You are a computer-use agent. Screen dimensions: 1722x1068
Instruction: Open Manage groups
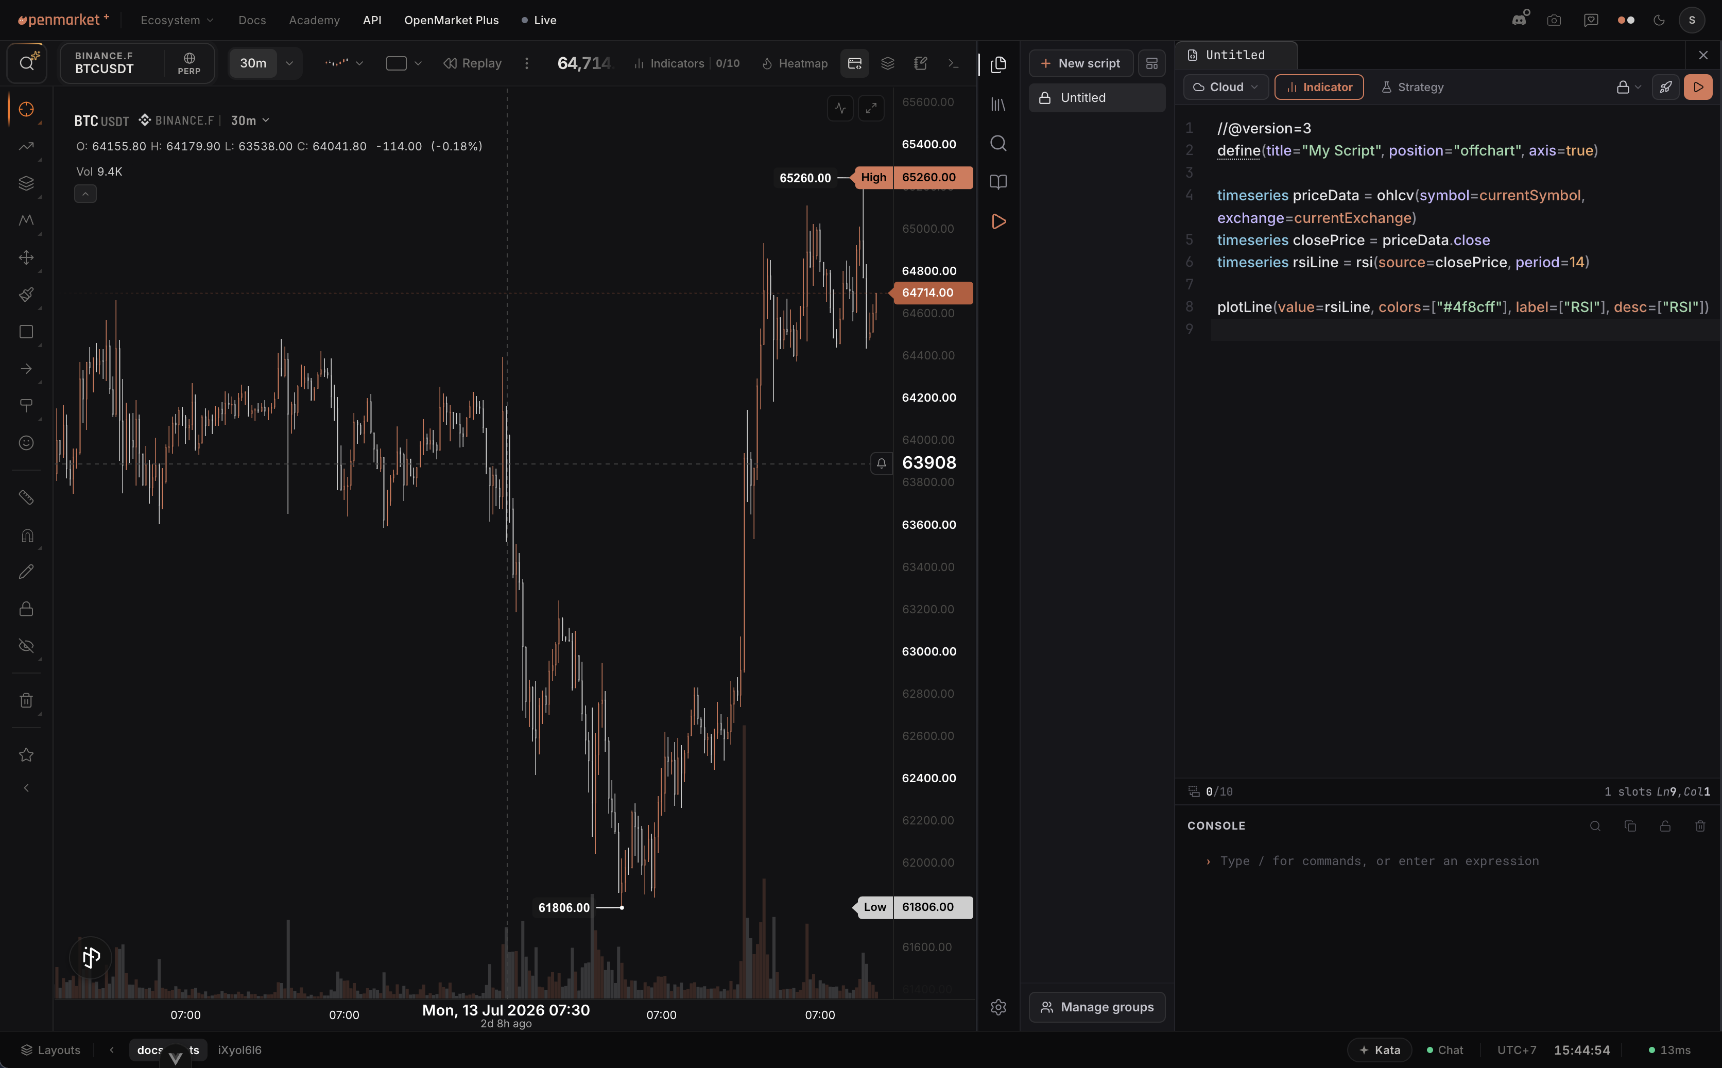coord(1097,1007)
